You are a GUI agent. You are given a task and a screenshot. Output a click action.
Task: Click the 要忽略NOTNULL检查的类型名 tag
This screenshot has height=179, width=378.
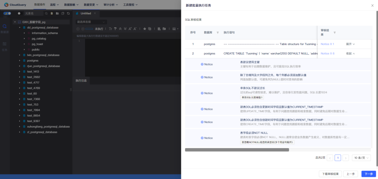coord(267,142)
